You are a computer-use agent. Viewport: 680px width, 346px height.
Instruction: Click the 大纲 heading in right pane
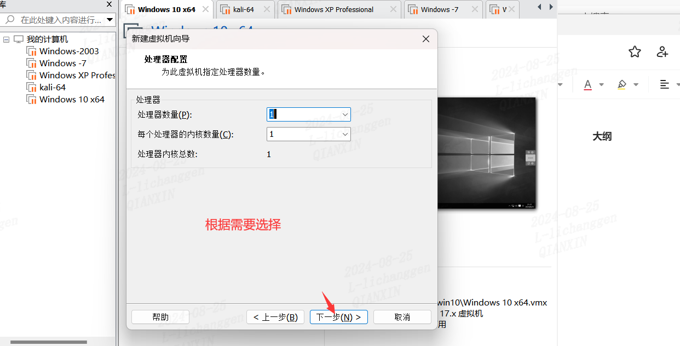tap(602, 136)
